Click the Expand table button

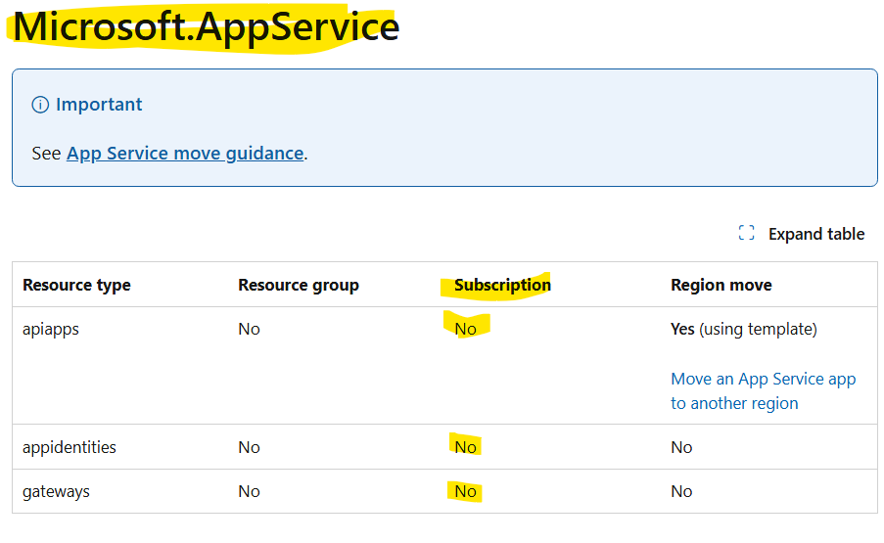801,234
